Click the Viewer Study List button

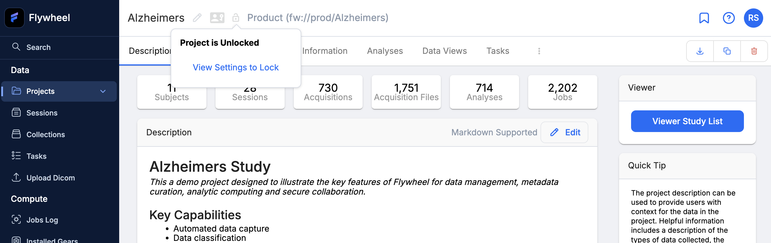pos(687,121)
